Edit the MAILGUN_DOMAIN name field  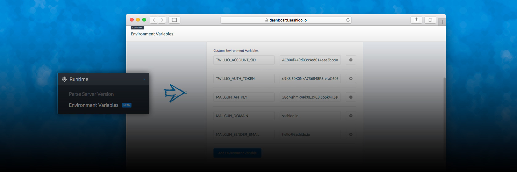(x=244, y=116)
